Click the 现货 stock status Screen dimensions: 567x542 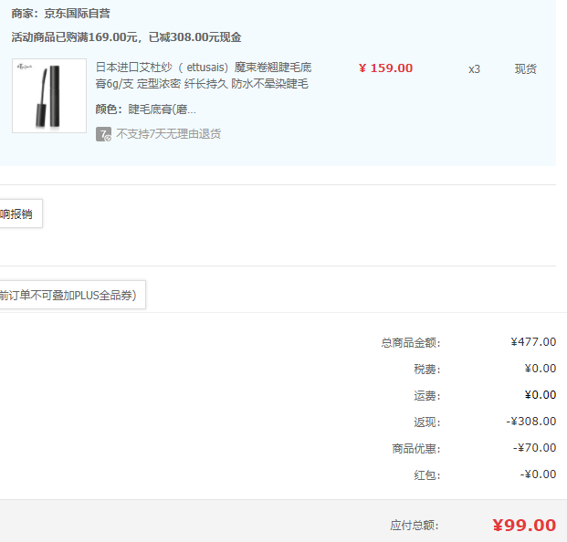point(525,68)
